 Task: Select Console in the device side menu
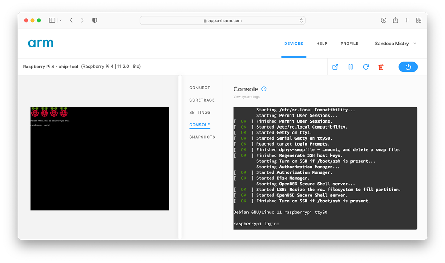point(199,125)
